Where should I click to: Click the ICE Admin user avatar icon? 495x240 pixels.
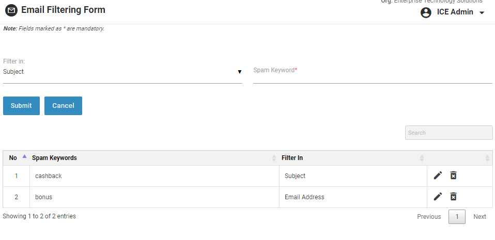click(x=426, y=12)
